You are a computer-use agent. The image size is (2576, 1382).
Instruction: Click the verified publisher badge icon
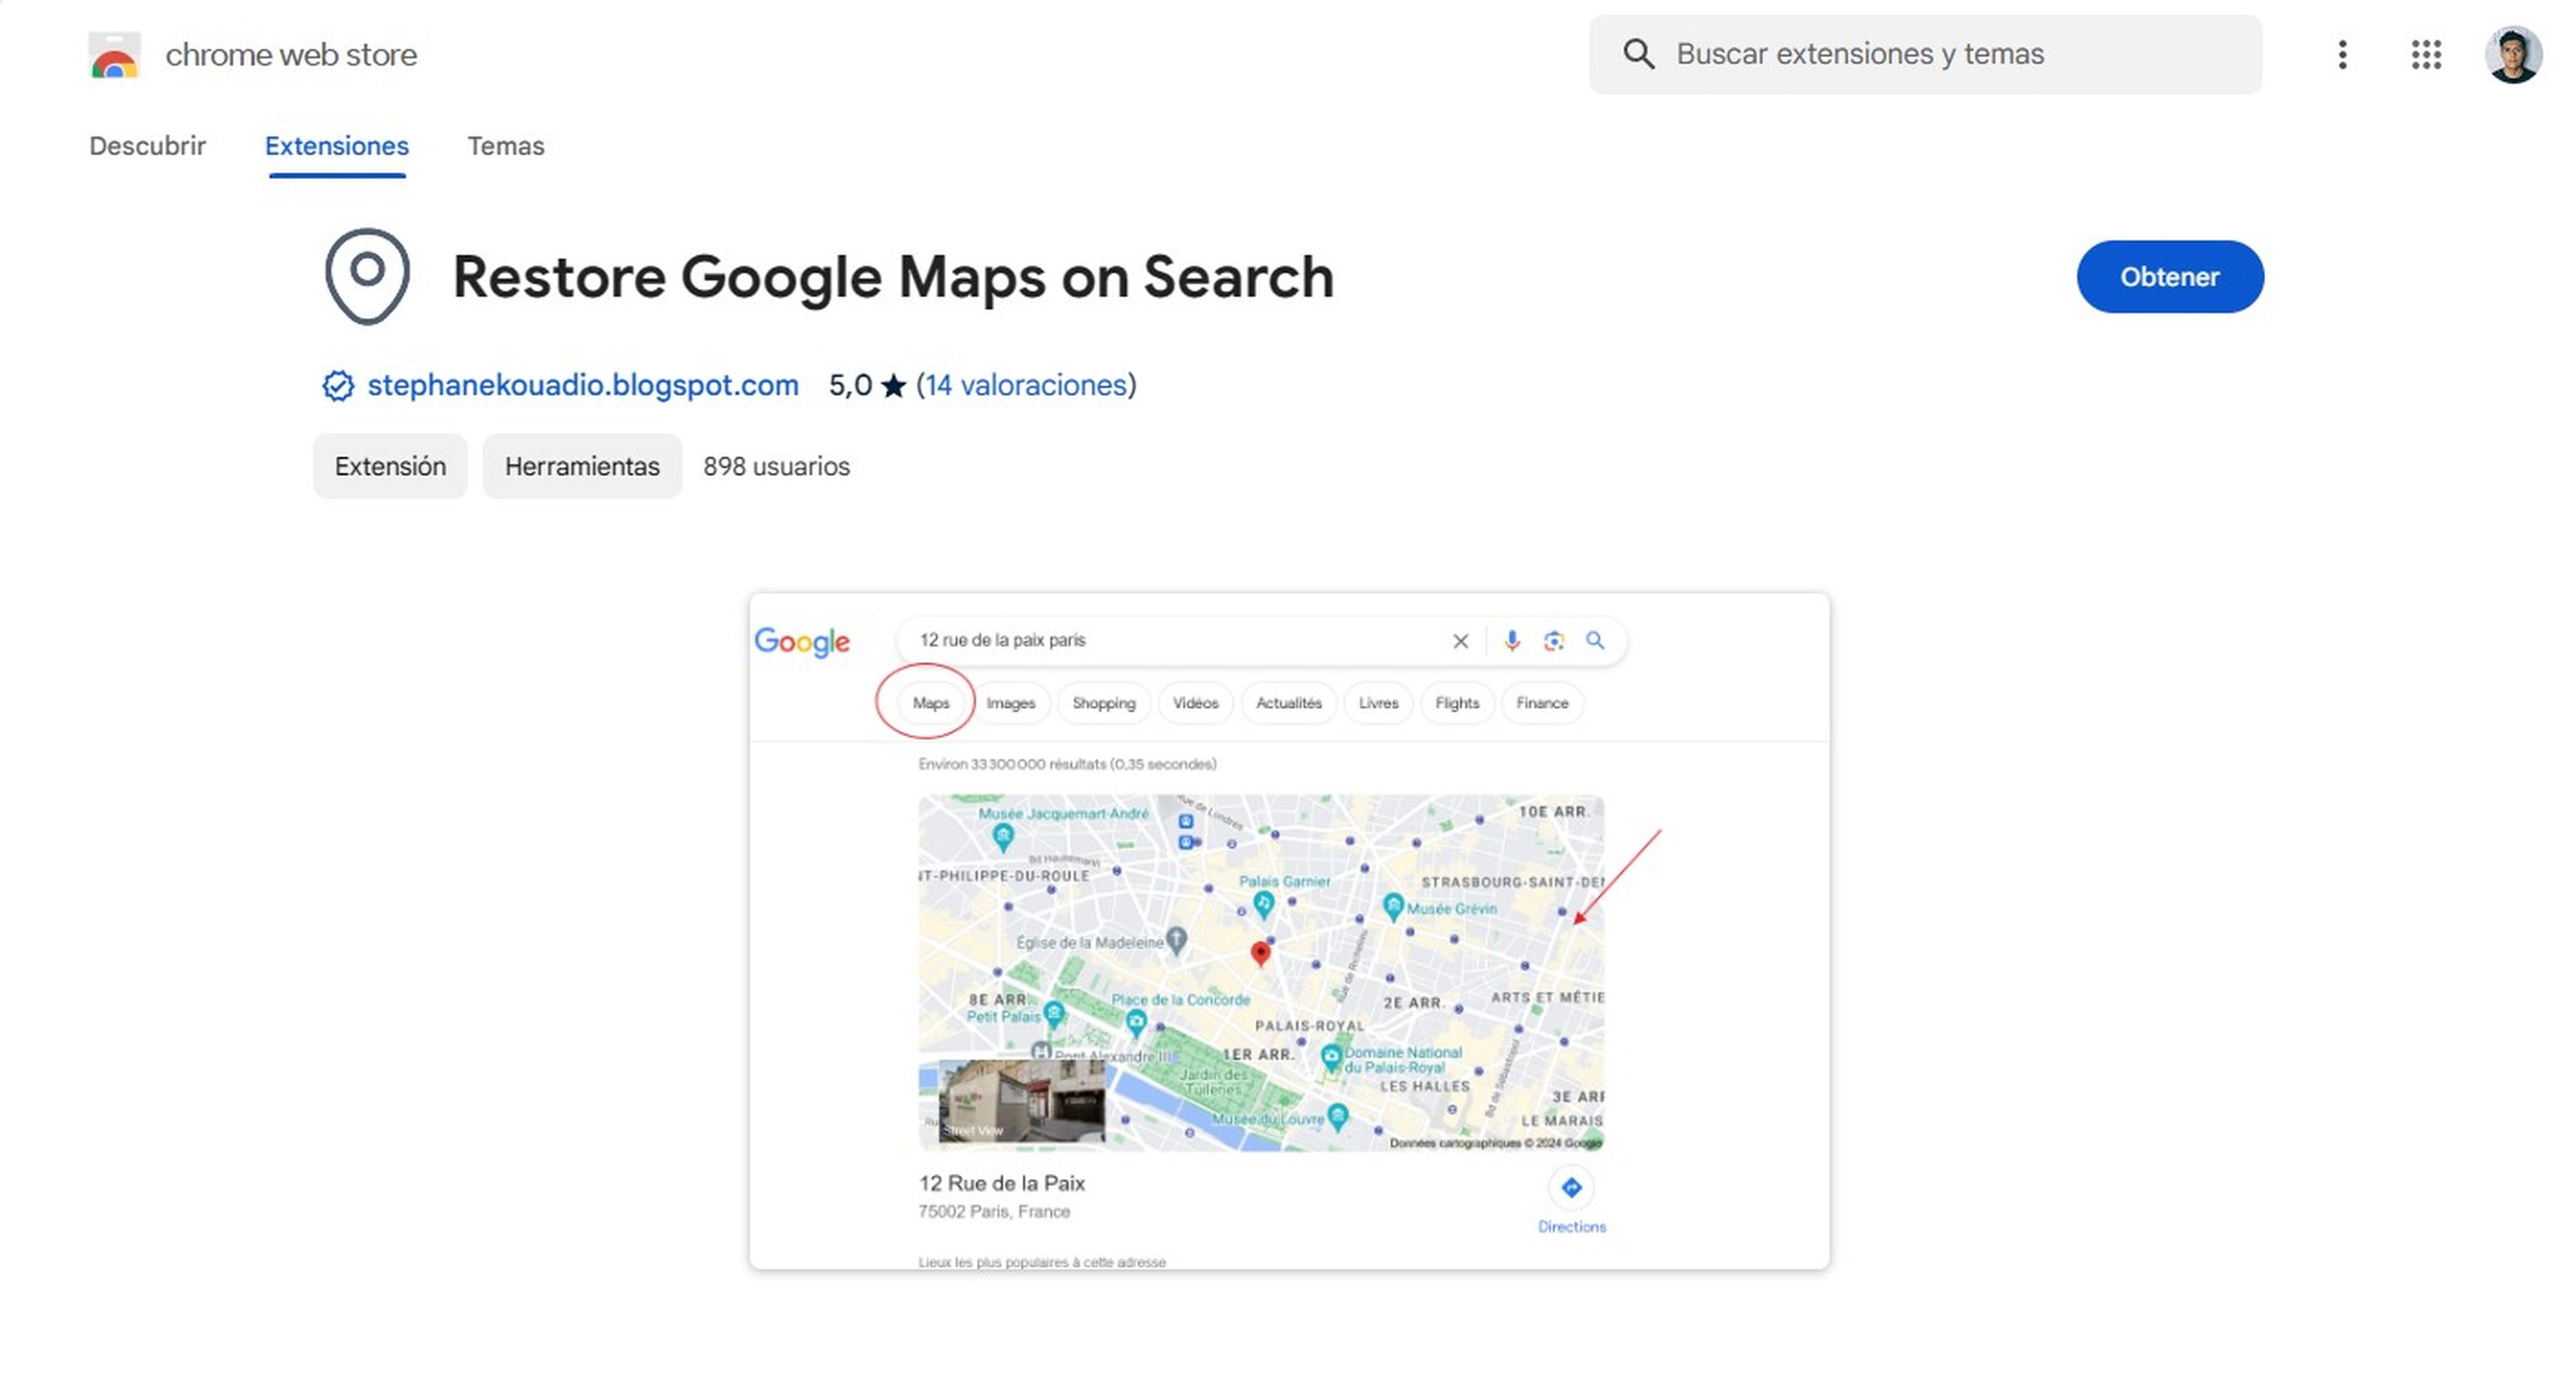click(338, 385)
